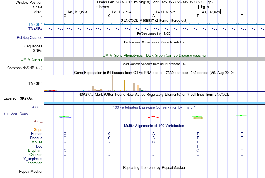Click the chr3: ruler label
The height and width of the screenshot is (178, 265).
click(38, 12)
